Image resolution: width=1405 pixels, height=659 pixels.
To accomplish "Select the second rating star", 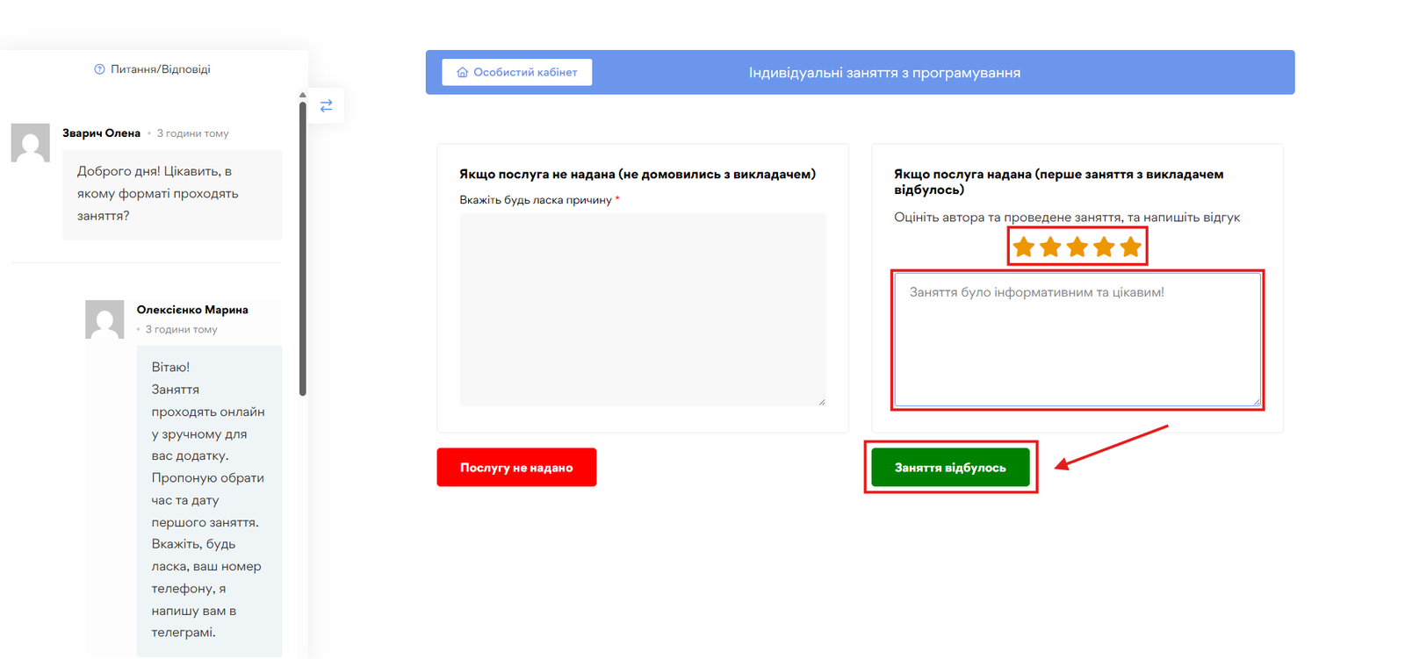I will [x=1050, y=247].
